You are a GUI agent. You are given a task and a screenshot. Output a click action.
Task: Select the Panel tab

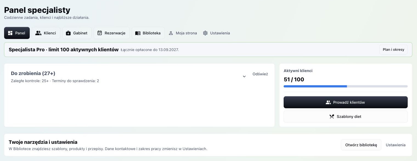point(17,33)
